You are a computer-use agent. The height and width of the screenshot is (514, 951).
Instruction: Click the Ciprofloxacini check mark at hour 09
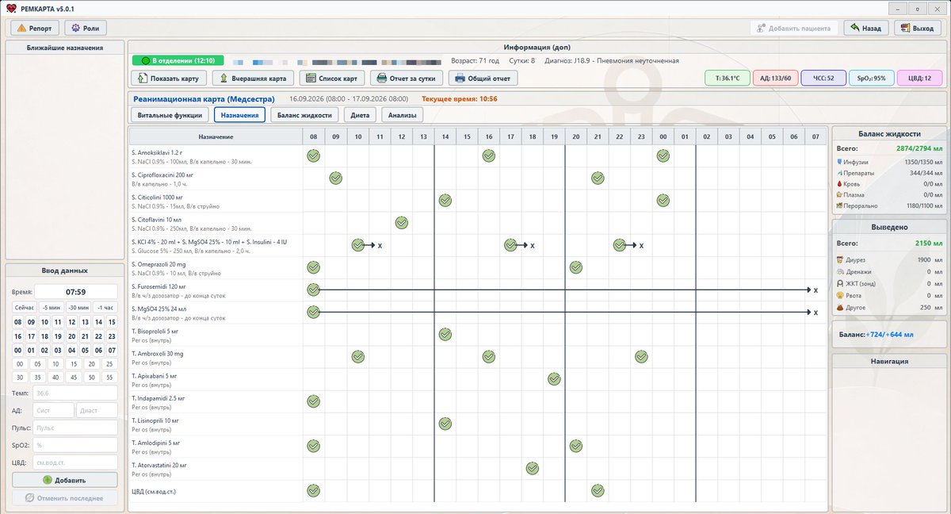[335, 178]
